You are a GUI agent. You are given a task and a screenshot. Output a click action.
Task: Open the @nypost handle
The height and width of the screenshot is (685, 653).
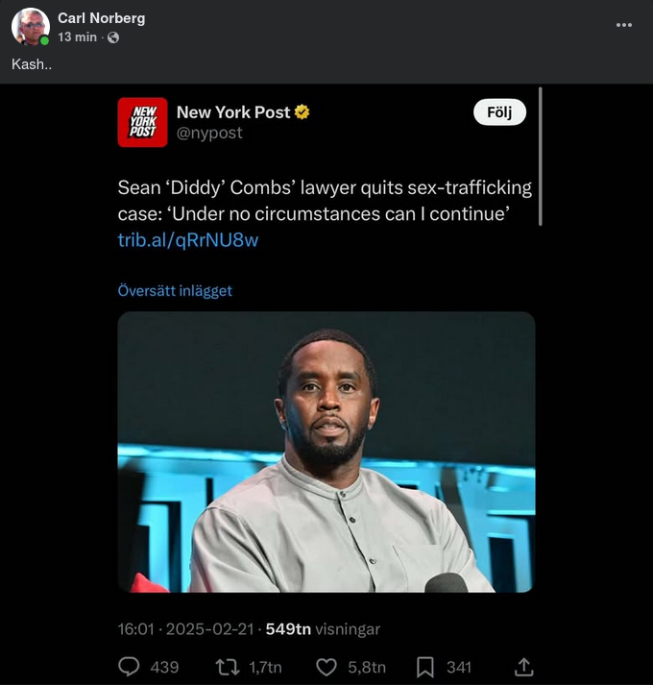tap(209, 134)
